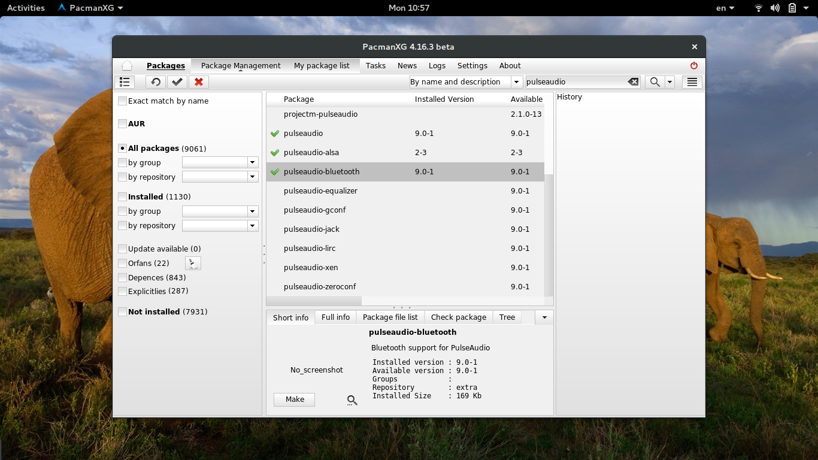Viewport: 818px width, 460px height.
Task: Go to the home icon
Action: click(x=127, y=66)
